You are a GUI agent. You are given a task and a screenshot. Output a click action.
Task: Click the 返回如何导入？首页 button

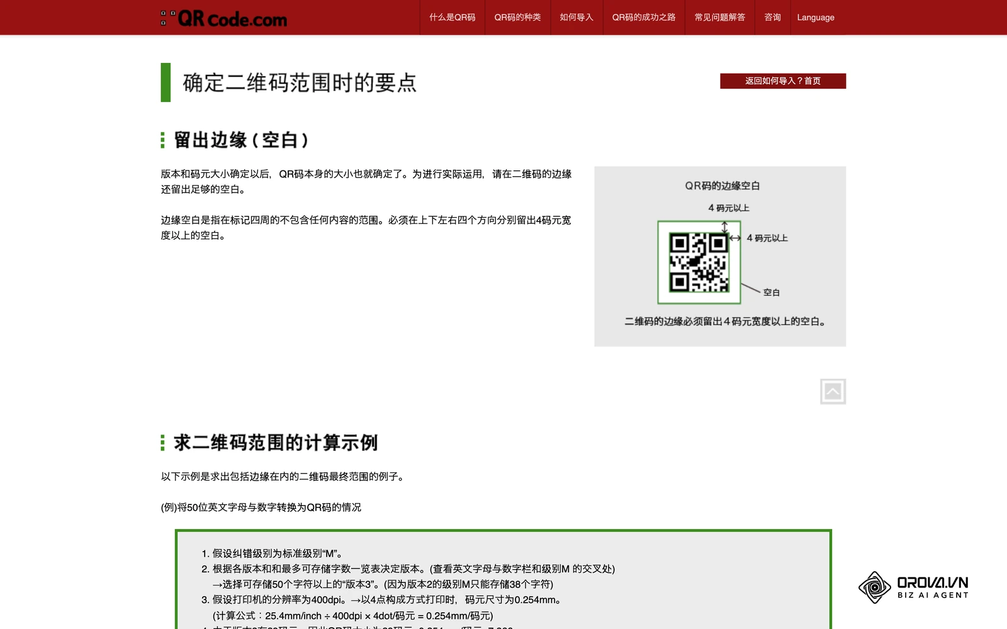(x=783, y=81)
